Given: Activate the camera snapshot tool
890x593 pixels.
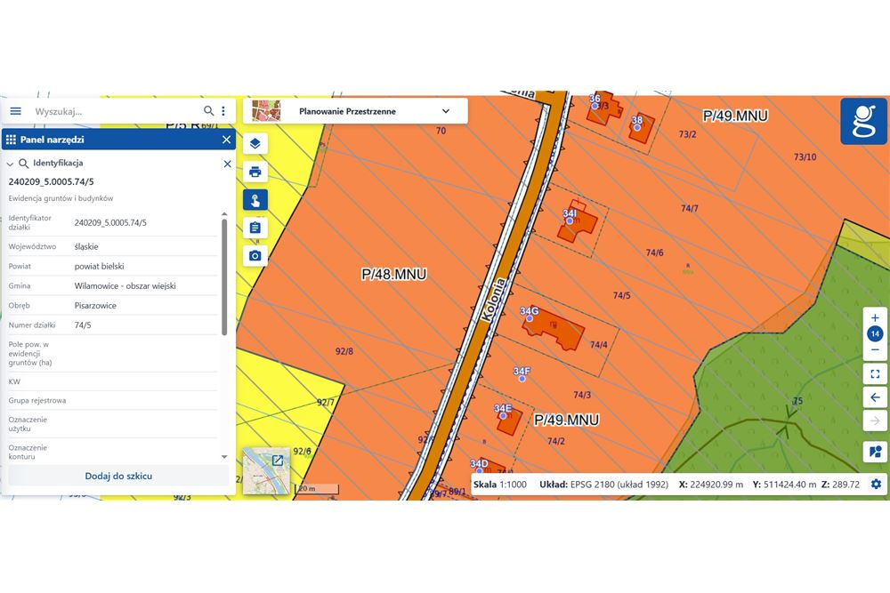Looking at the screenshot, I should click(255, 255).
